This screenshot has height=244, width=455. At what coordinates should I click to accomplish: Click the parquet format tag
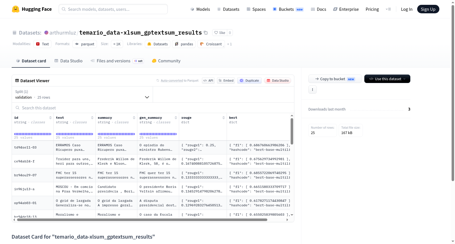pyautogui.click(x=84, y=44)
